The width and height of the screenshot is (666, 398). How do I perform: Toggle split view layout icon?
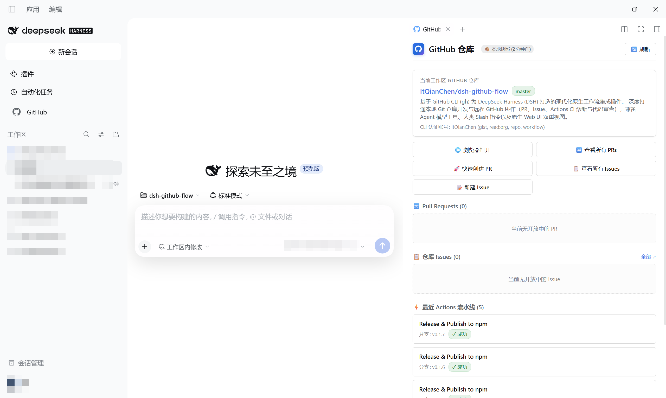pos(624,29)
